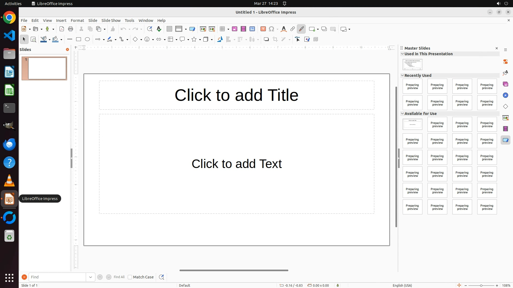Click the Start from First Slide icon
Viewport: 513px width, 288px height.
pos(203,29)
